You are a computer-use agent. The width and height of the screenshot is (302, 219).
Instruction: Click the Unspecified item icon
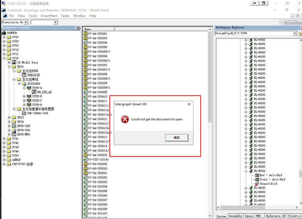pyautogui.click(x=257, y=184)
